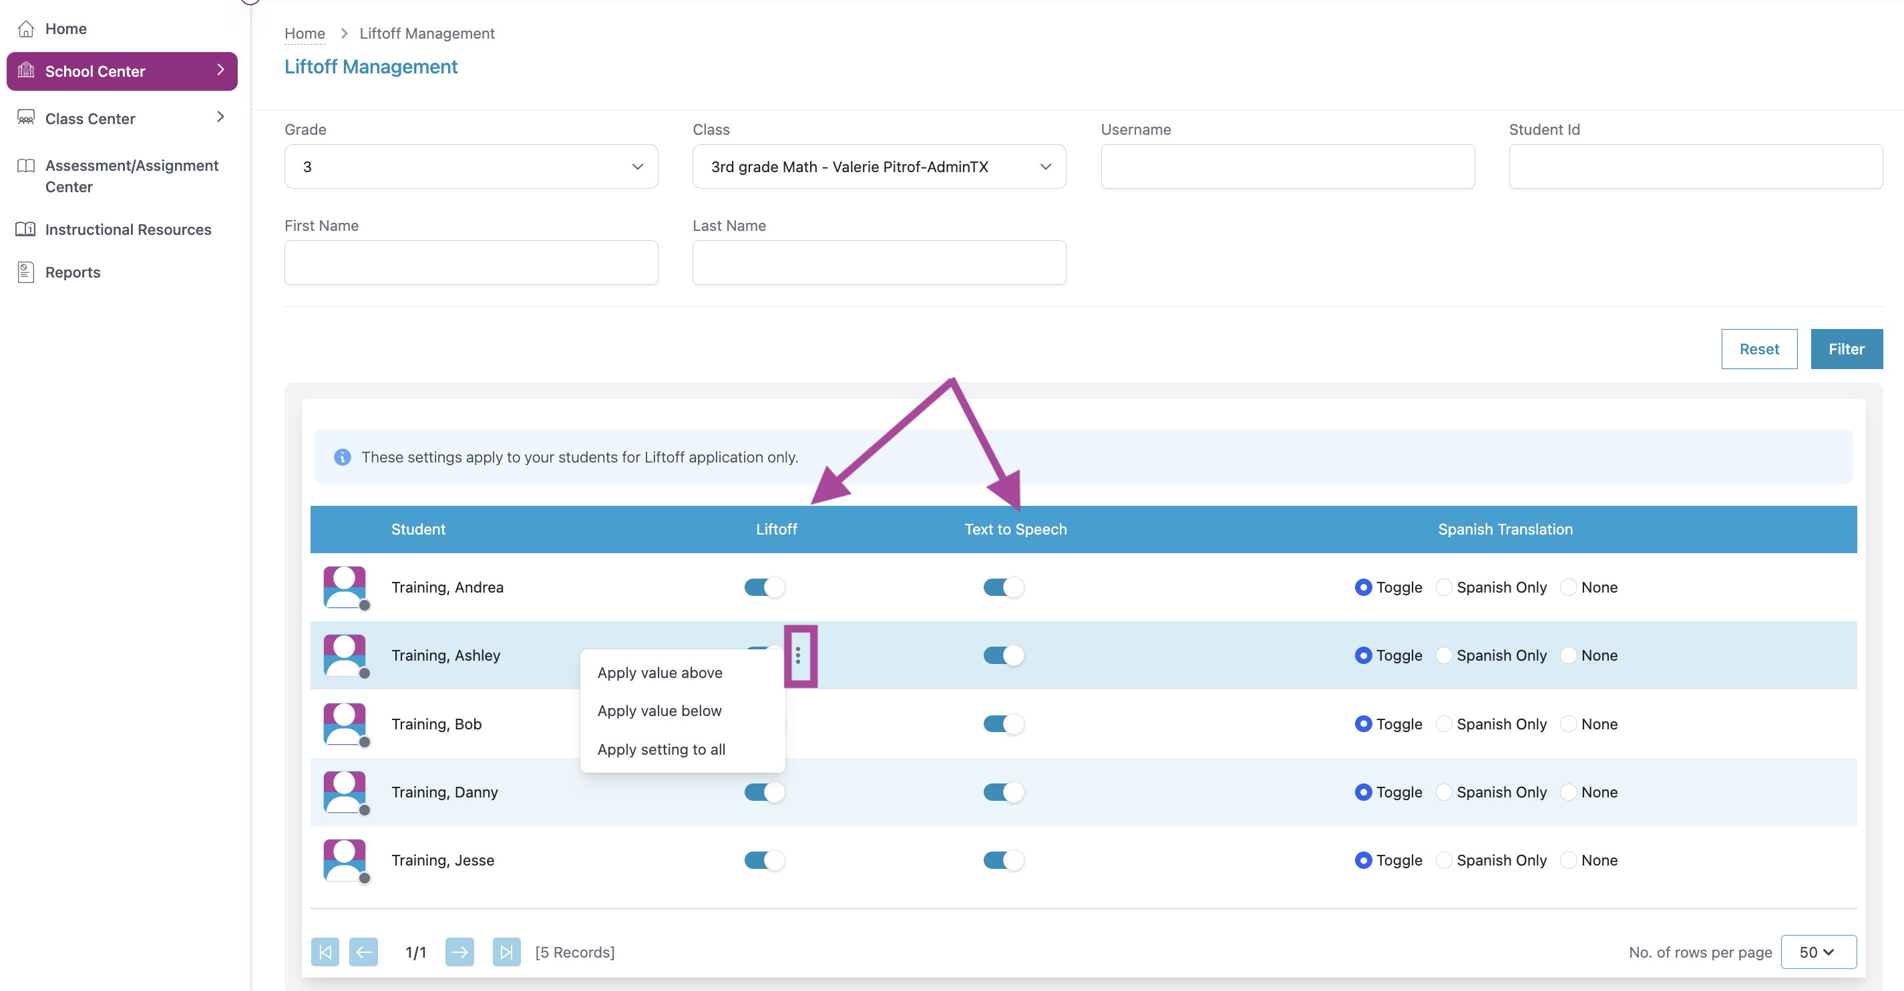Viewport: 1904px width, 991px height.
Task: Open the Reports document icon
Action: click(26, 272)
